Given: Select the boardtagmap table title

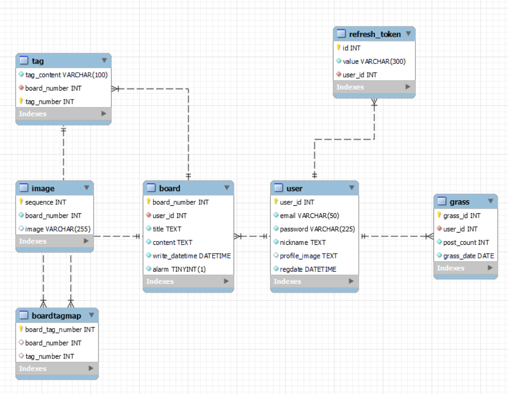Looking at the screenshot, I should (57, 315).
